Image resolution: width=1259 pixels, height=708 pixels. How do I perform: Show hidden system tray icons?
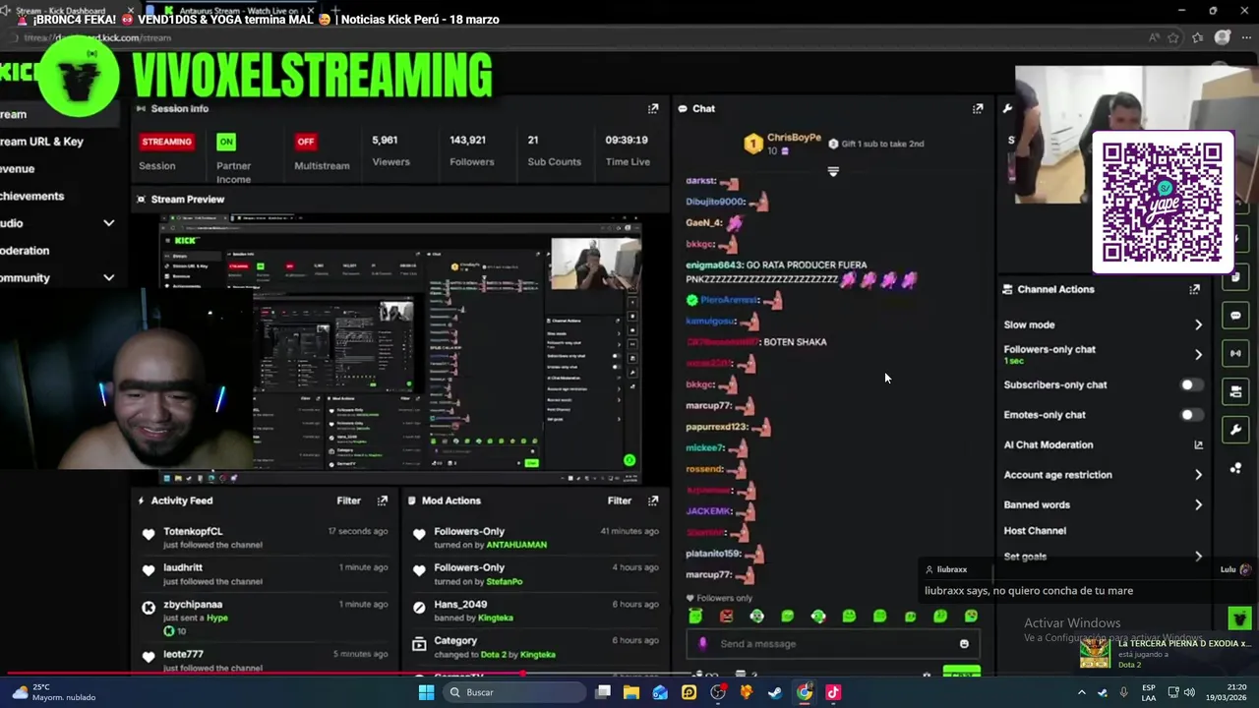(1081, 692)
